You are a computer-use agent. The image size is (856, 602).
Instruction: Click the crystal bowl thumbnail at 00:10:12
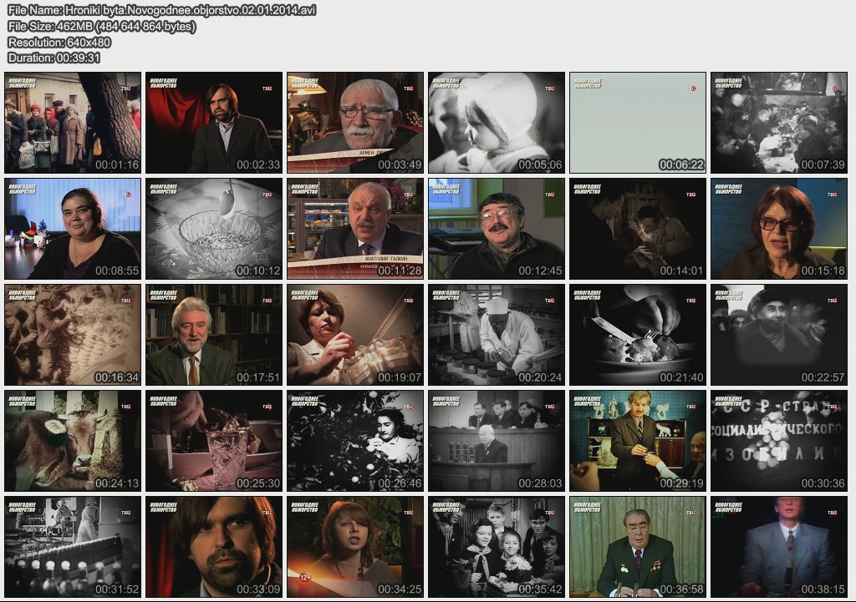pos(214,229)
